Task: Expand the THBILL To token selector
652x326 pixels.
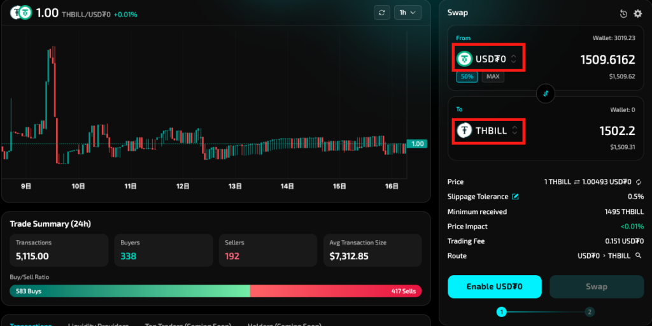Action: click(488, 131)
